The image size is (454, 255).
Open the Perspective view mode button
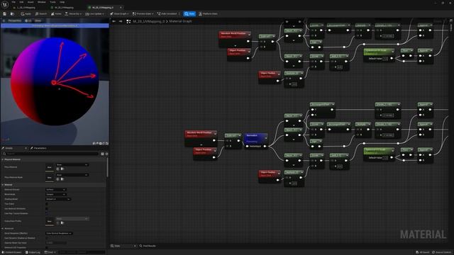(14, 21)
